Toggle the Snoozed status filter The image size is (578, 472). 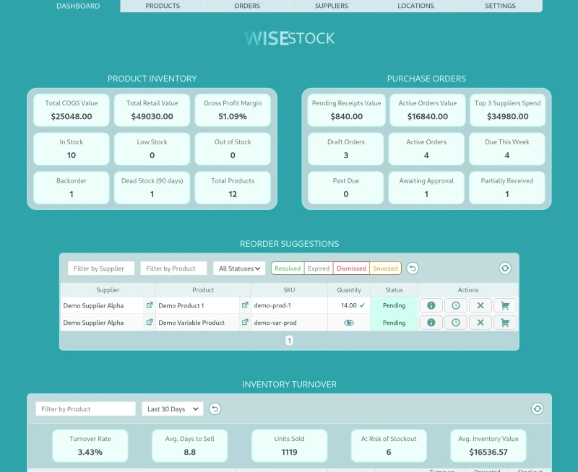point(385,268)
